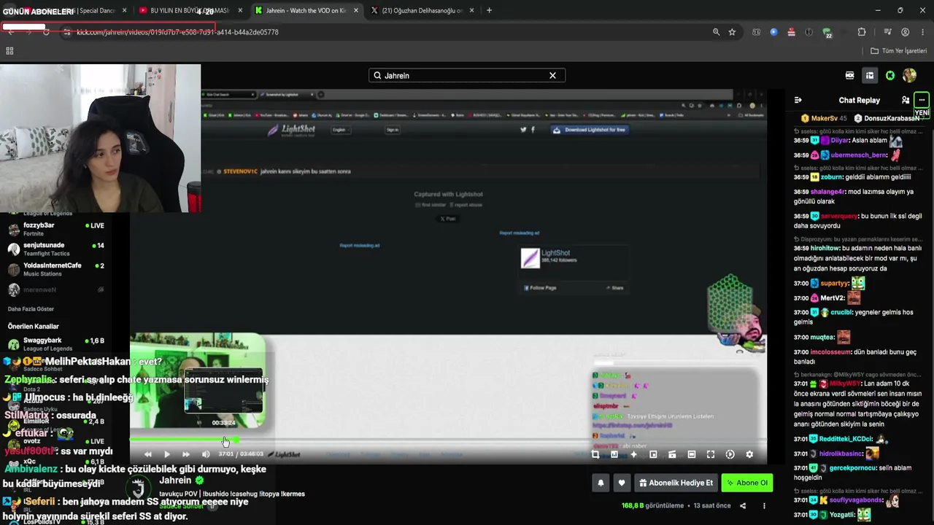Click the sparkle icon in player controls
This screenshot has height=525, width=934.
(633, 454)
